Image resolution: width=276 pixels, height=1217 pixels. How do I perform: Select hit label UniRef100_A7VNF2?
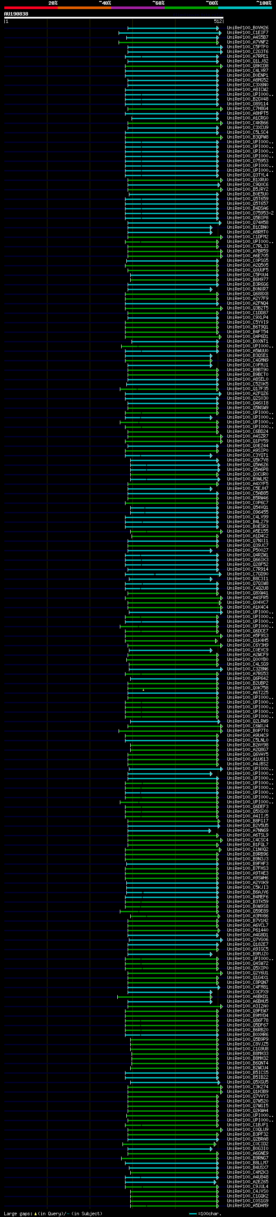coord(247,42)
